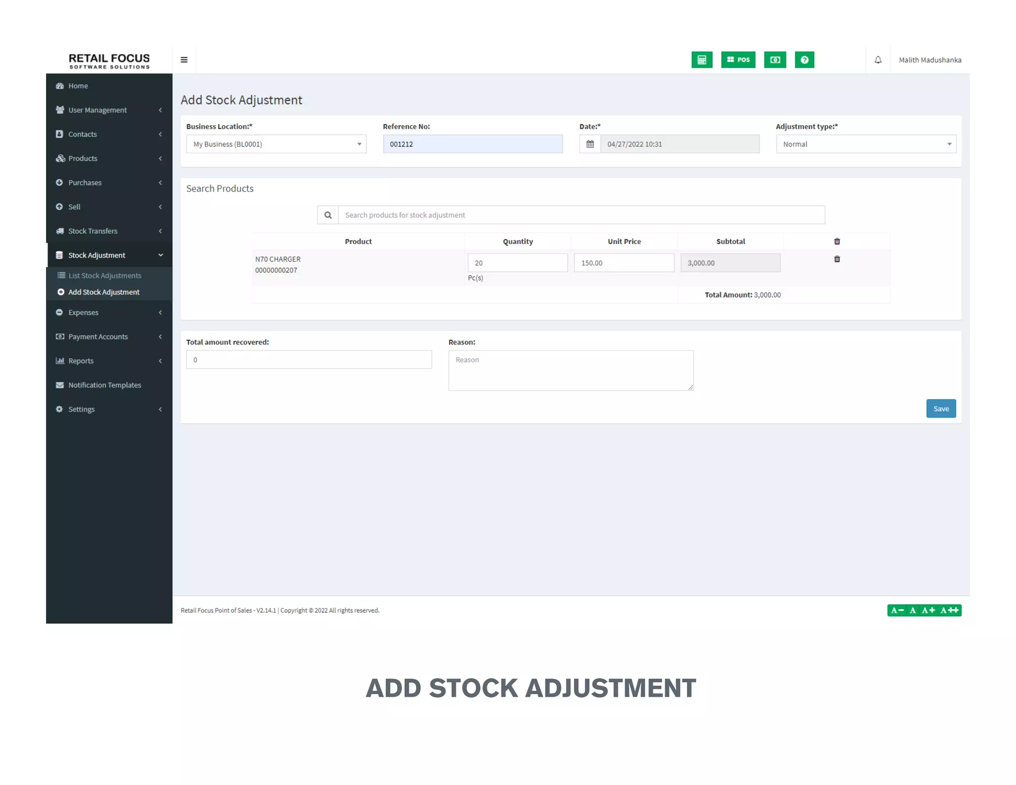
Task: Click the Home dashboard icon
Action: (60, 86)
